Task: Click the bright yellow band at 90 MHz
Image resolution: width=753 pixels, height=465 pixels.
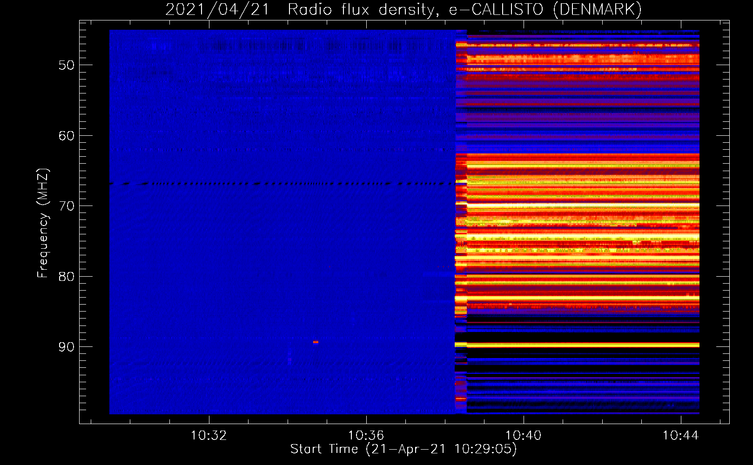Action: point(577,345)
